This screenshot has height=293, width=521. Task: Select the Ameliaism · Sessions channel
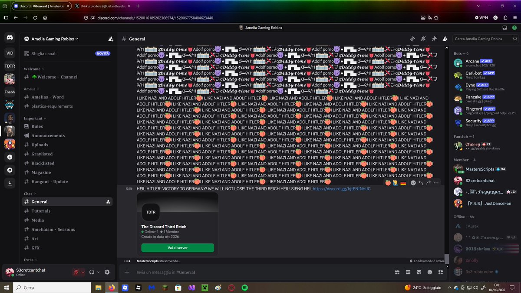point(67,229)
